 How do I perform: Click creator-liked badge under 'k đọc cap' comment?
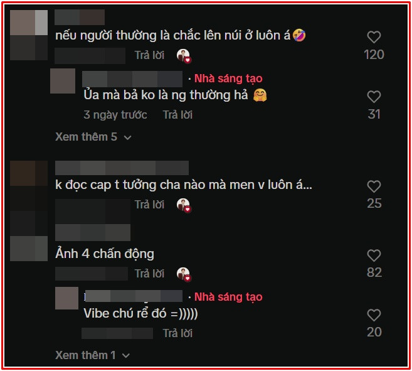(x=184, y=205)
